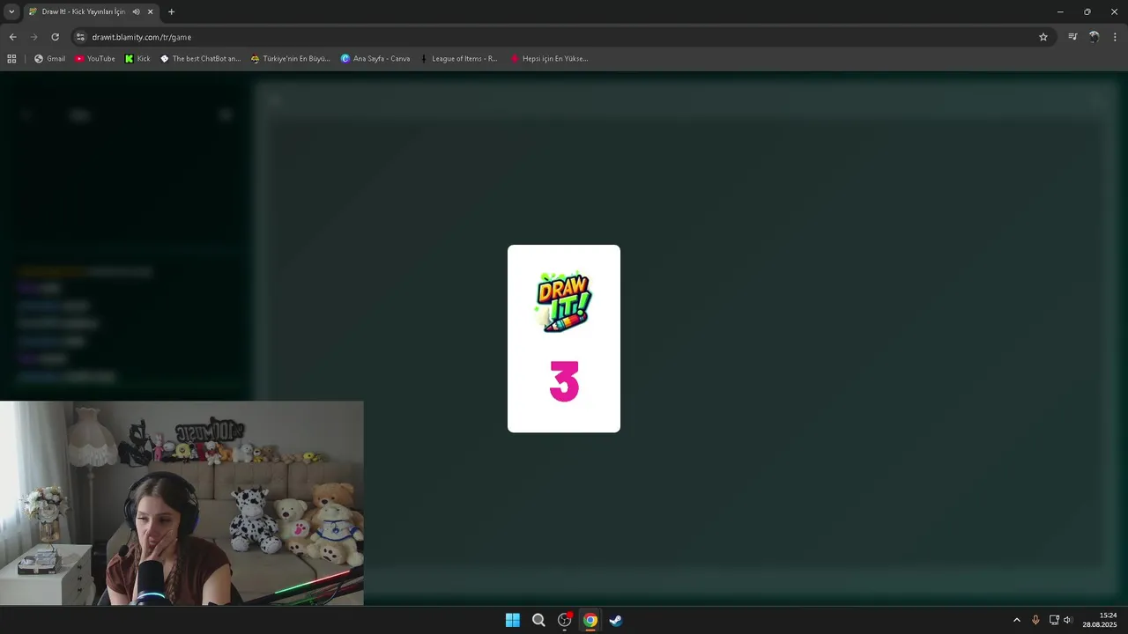Open Türkiye'nin En Büyü... bookmark
Image resolution: width=1128 pixels, height=634 pixels.
point(290,59)
